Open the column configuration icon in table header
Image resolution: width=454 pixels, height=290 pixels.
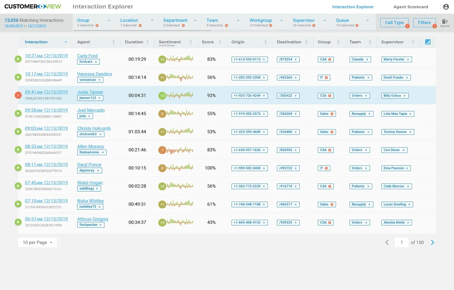pyautogui.click(x=428, y=42)
